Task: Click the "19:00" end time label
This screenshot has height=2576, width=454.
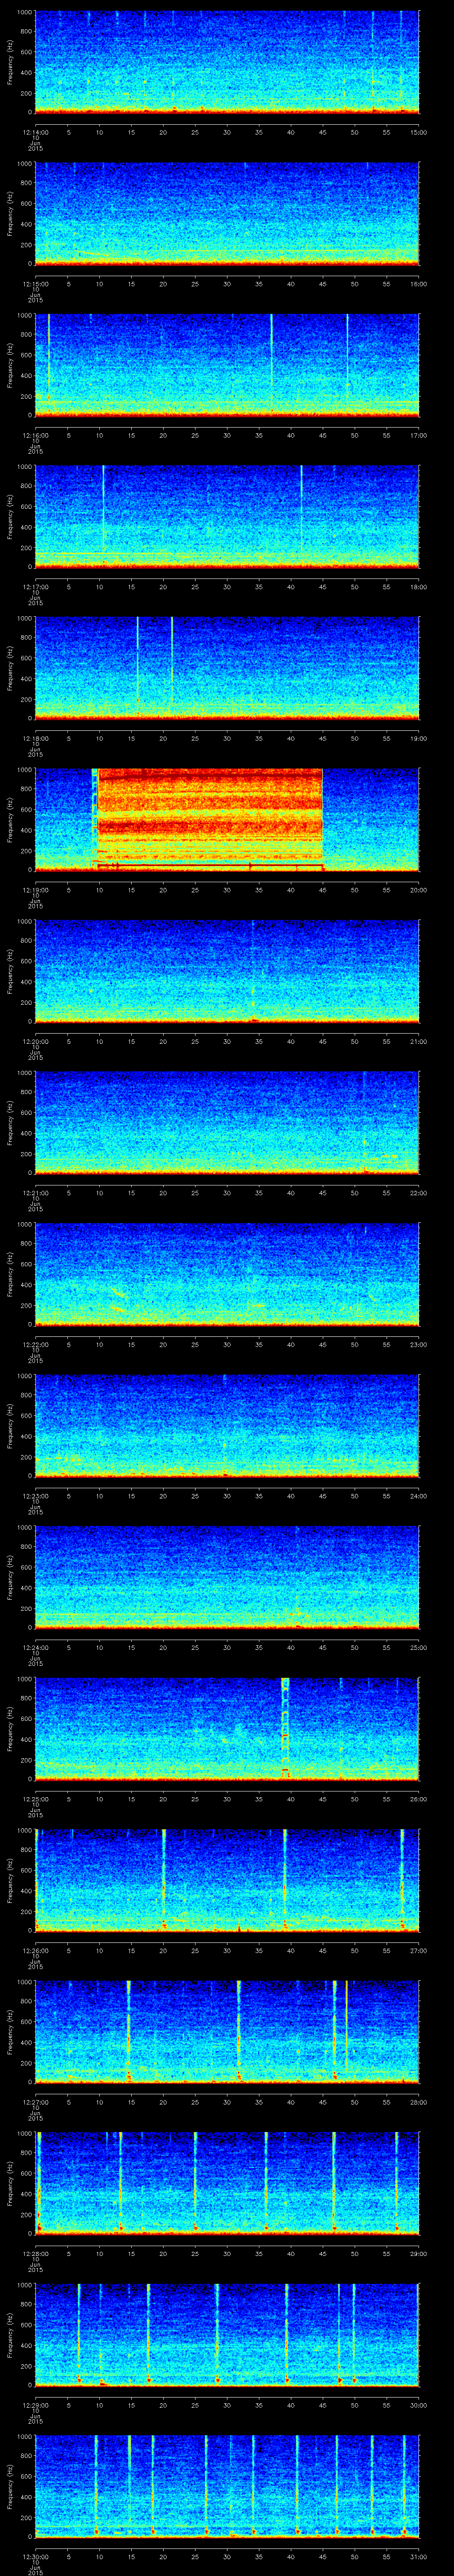Action: pos(419,738)
